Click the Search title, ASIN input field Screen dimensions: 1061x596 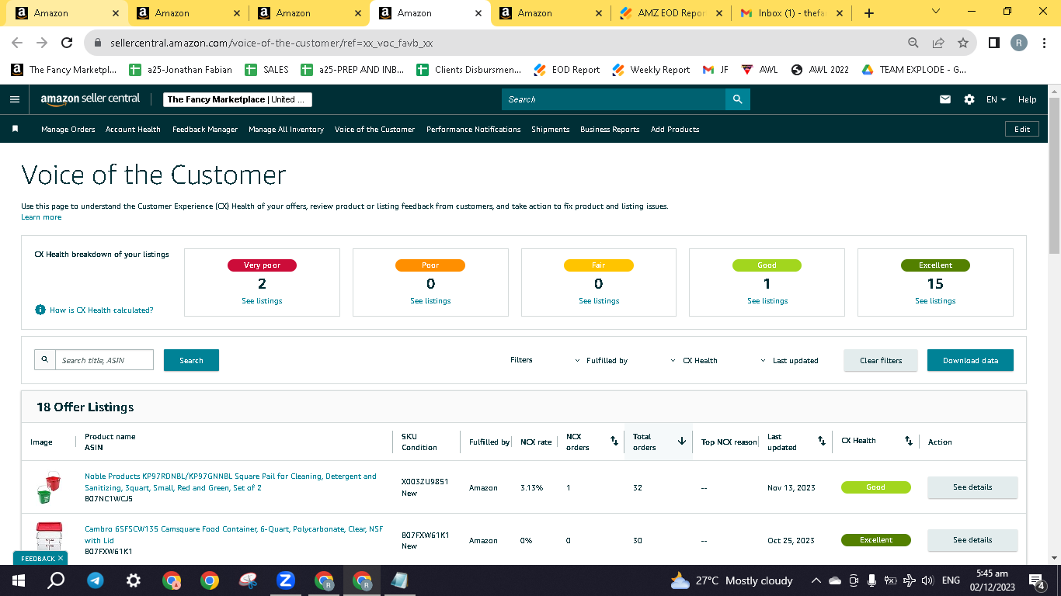(x=104, y=360)
